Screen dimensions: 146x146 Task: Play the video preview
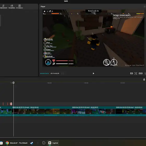(x=93, y=74)
